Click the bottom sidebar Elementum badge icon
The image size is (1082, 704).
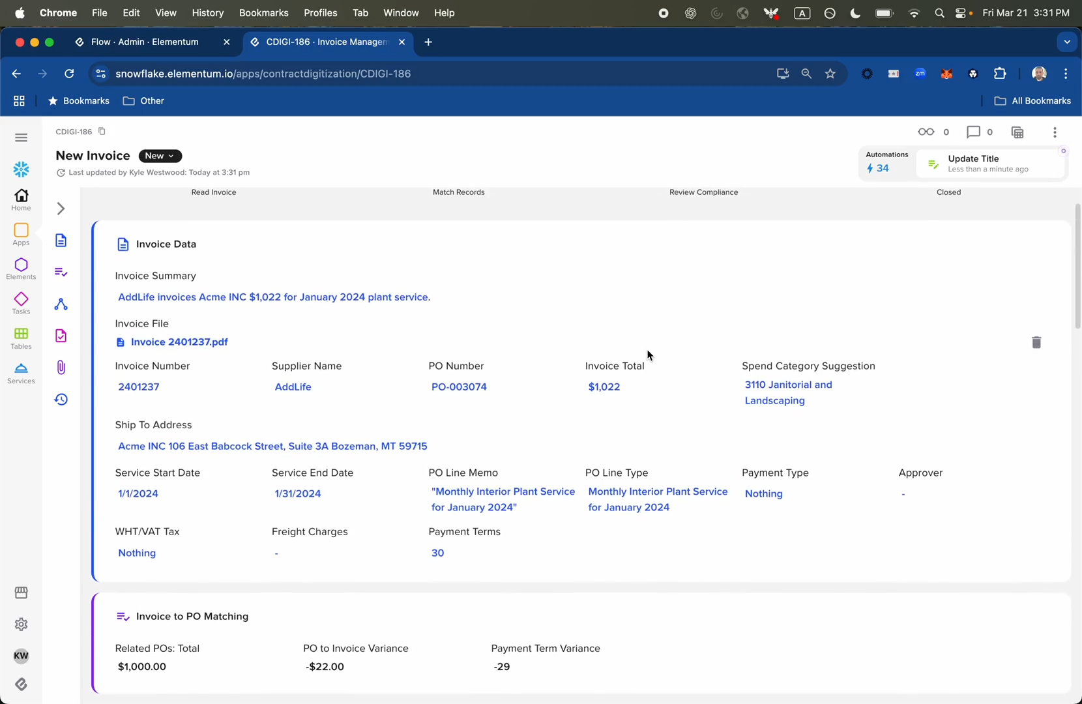pos(21,684)
